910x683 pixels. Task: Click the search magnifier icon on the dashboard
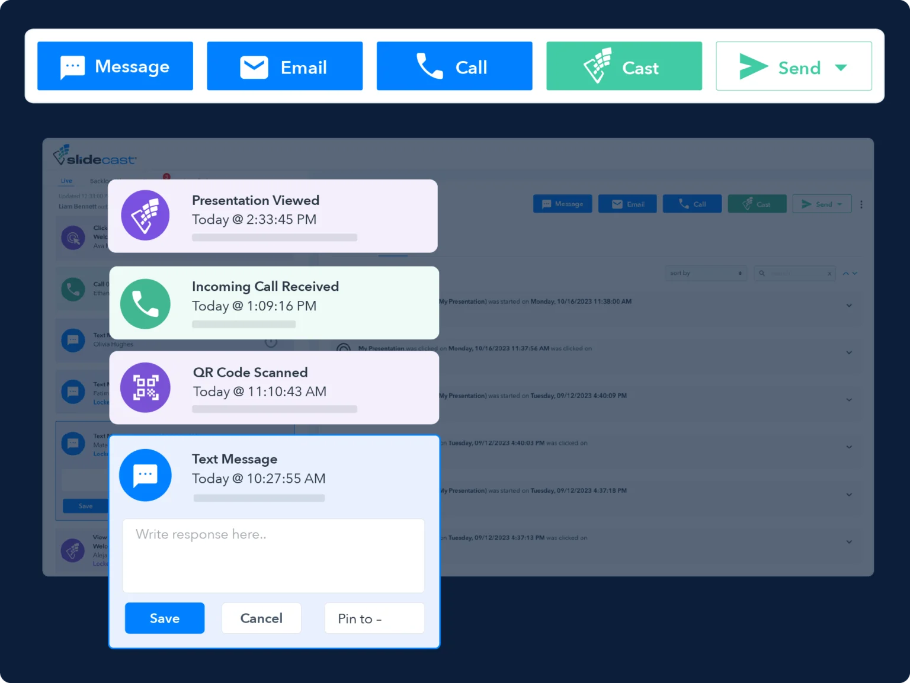pyautogui.click(x=761, y=273)
